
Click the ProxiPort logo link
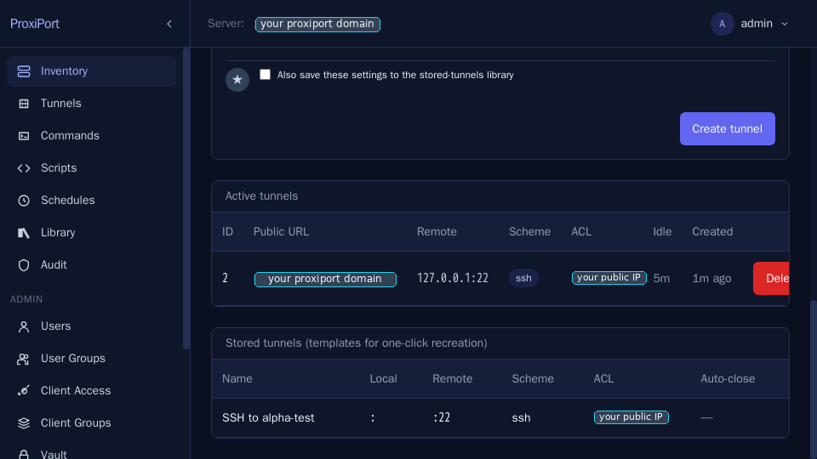tap(35, 24)
